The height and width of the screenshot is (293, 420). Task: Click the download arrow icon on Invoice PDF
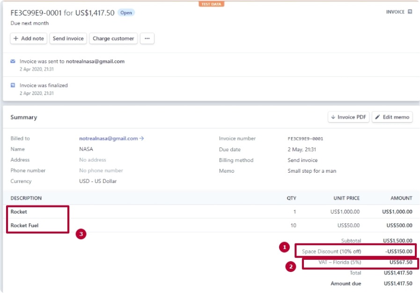coord(334,117)
